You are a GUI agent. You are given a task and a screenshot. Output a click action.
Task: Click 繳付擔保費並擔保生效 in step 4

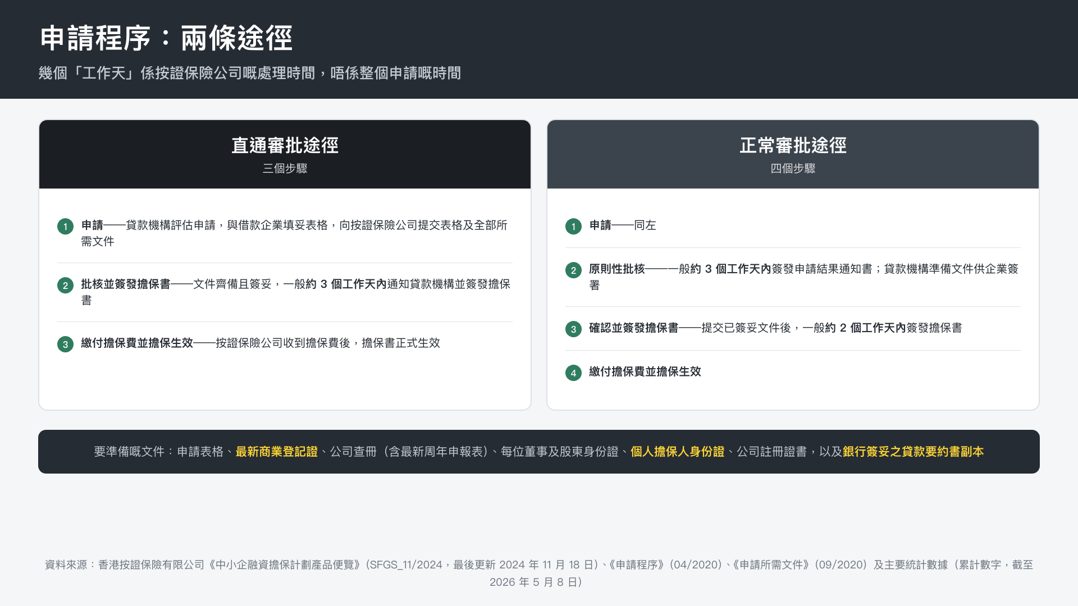(x=645, y=371)
